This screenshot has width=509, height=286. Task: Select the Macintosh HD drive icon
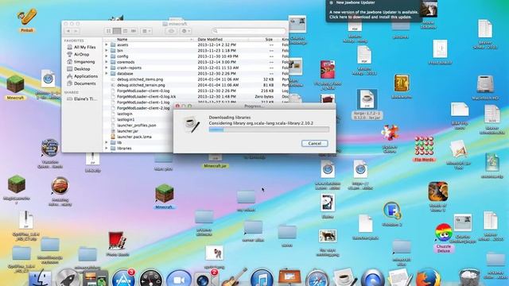[485, 87]
